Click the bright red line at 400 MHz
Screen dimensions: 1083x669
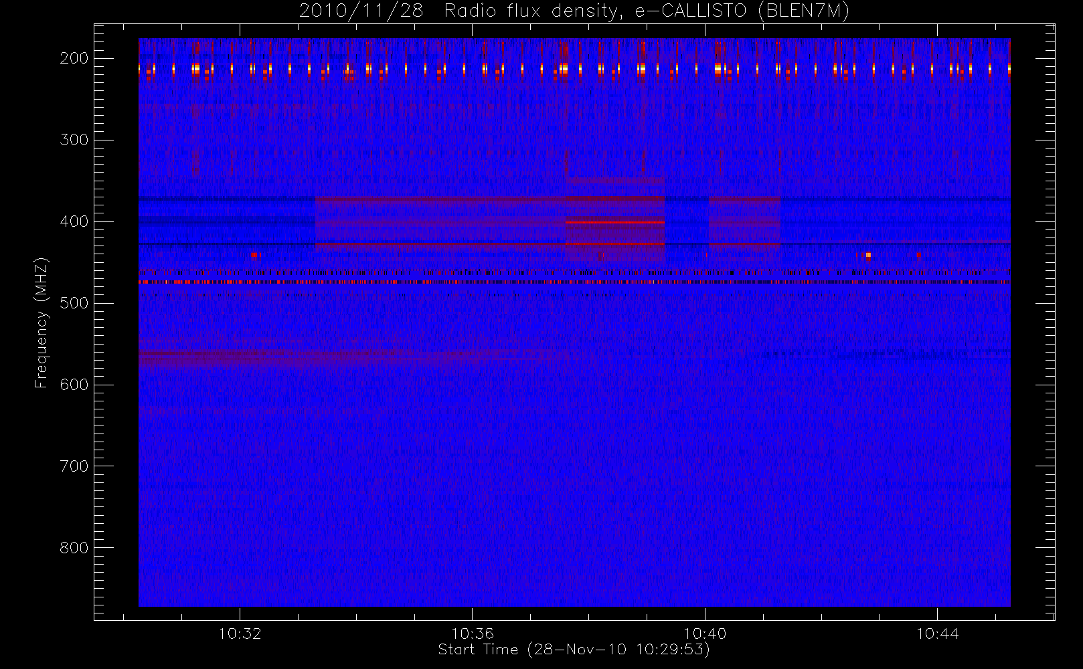pos(615,222)
